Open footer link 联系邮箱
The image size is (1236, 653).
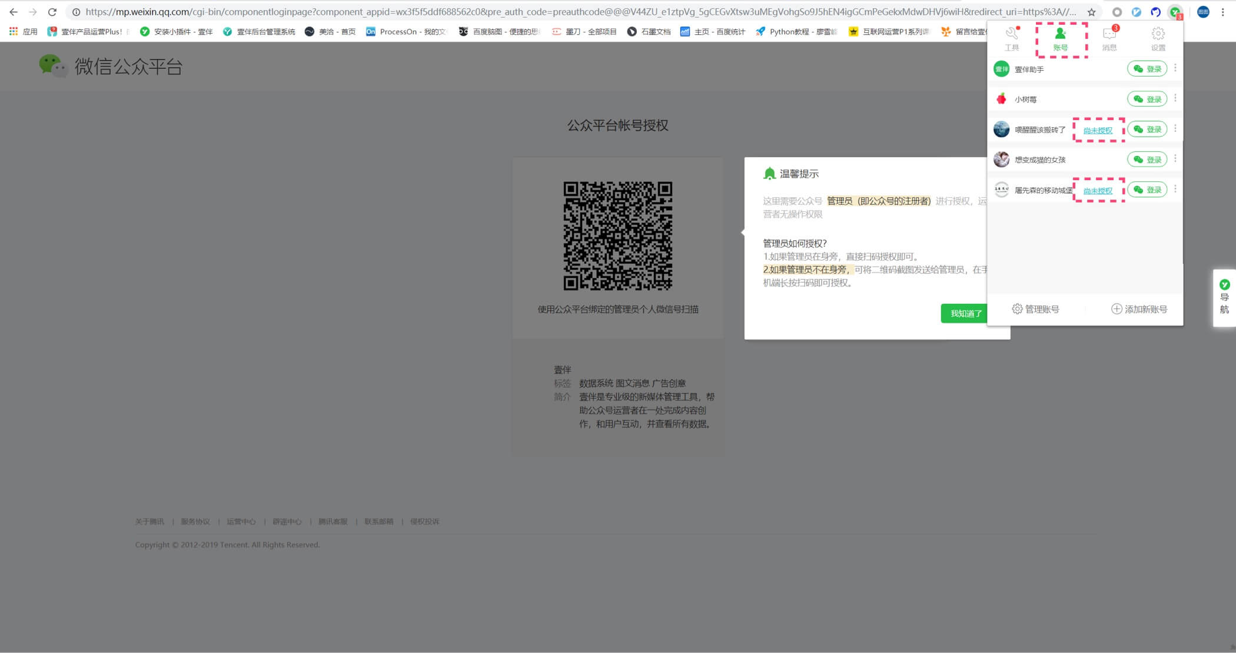(x=379, y=522)
